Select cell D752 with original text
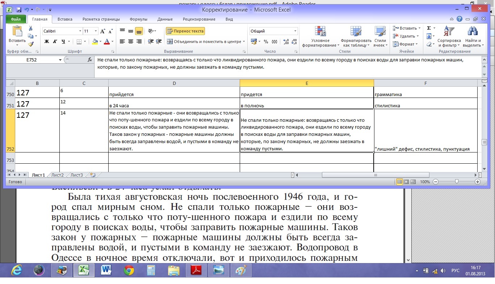 (x=174, y=130)
